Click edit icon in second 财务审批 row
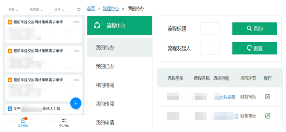286x132 pixels. [268, 116]
